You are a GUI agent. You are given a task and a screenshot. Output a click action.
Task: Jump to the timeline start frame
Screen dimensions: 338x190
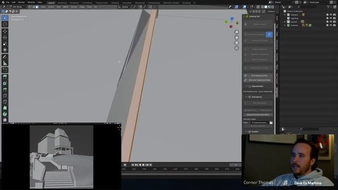[133, 165]
